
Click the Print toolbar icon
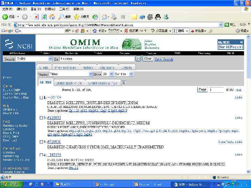coord(114,17)
